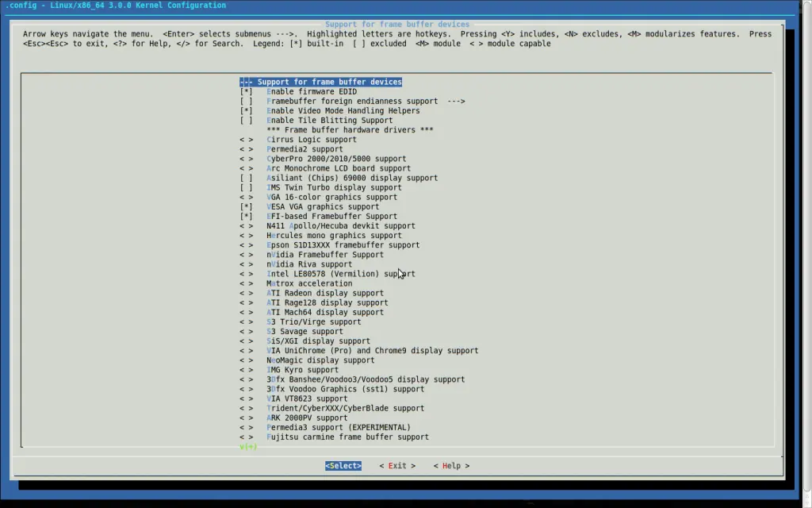Click the Frame buffer hardware drivers comment line
This screenshot has width=812, height=508.
coord(350,130)
